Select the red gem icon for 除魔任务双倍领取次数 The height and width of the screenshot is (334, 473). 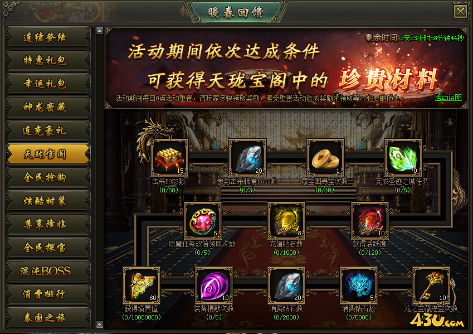point(202,221)
